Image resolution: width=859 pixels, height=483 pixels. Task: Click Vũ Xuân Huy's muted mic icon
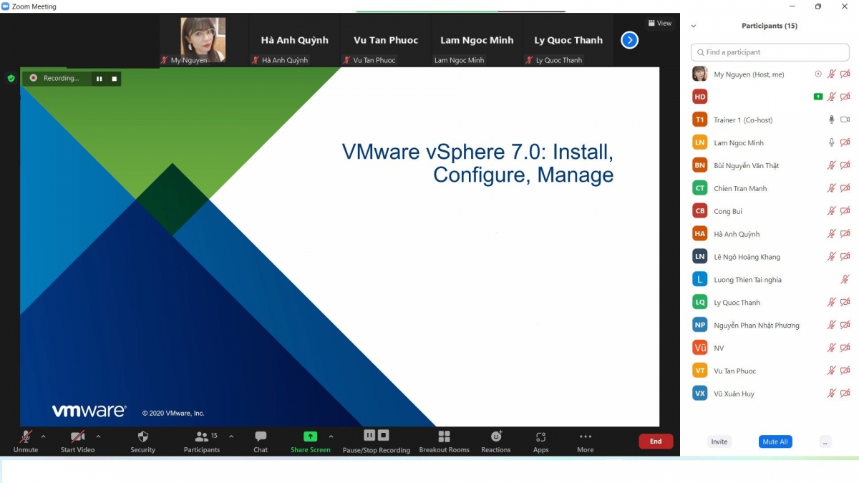click(x=831, y=394)
